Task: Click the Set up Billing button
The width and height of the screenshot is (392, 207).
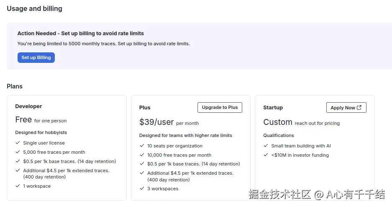Action: [x=36, y=57]
